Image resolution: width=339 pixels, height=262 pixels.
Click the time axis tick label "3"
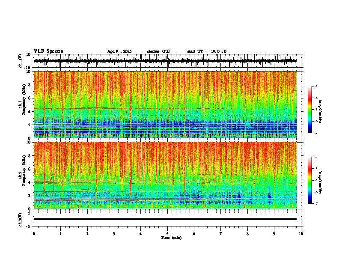114,234
